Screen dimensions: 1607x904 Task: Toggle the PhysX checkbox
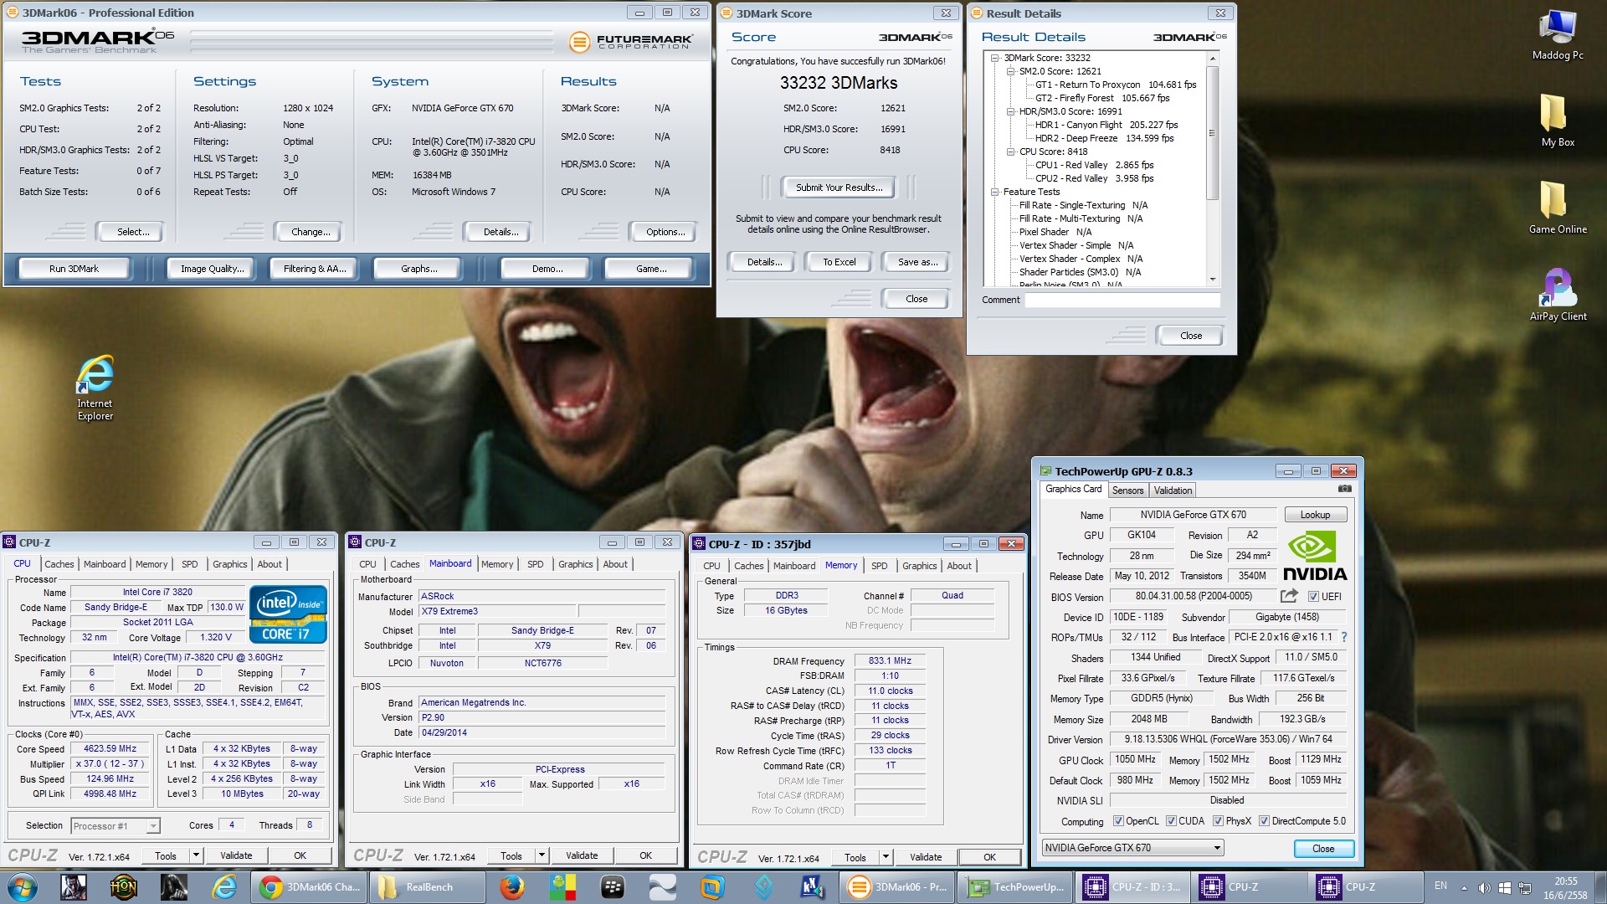(1218, 821)
